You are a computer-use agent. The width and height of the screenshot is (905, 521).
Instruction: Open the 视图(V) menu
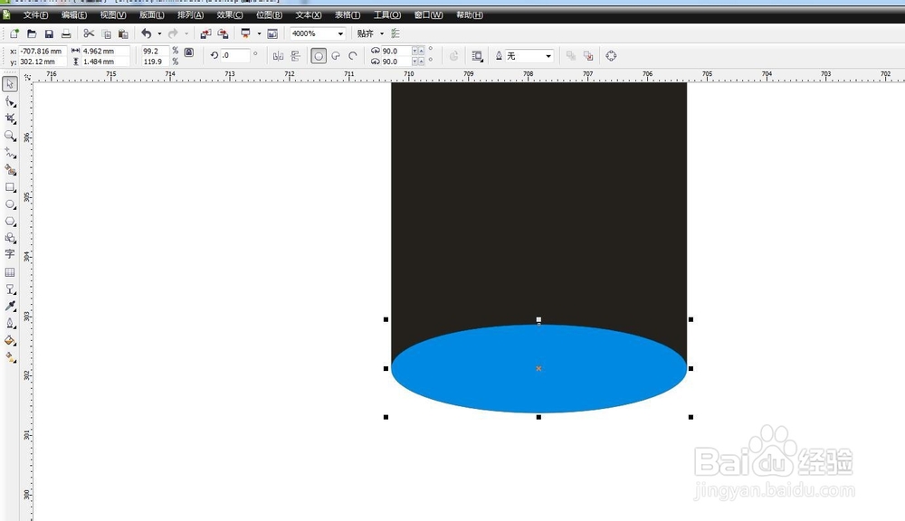pos(113,15)
